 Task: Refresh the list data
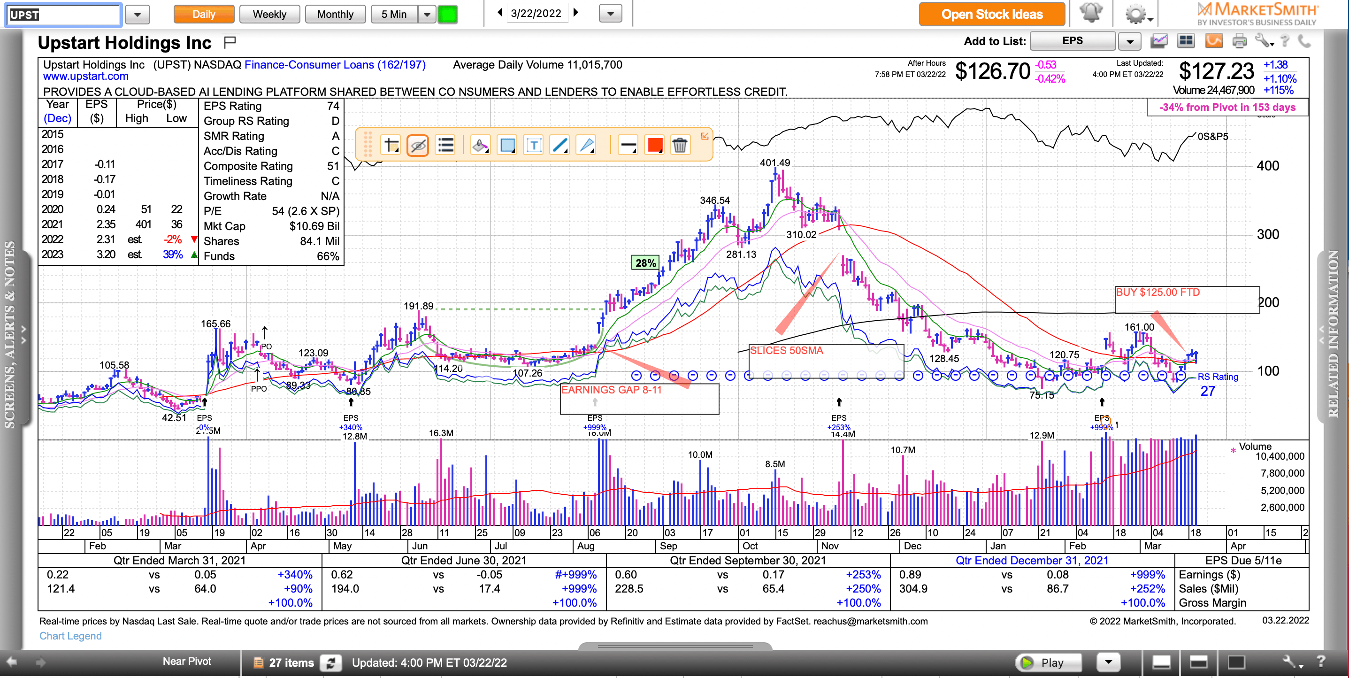point(330,663)
